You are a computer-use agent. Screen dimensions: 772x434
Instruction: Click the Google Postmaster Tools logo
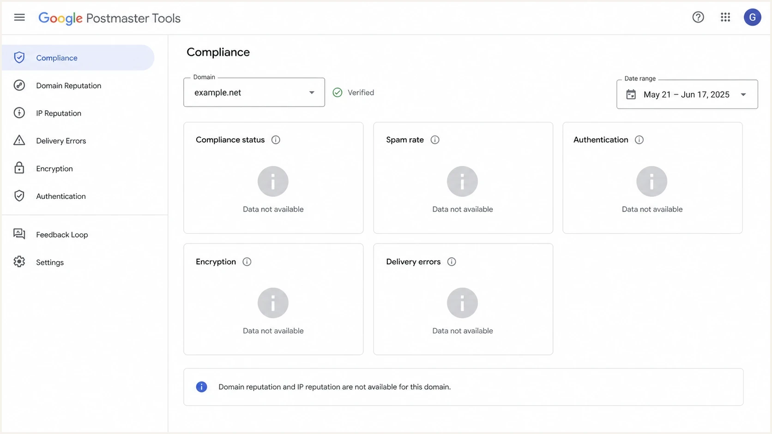tap(109, 18)
